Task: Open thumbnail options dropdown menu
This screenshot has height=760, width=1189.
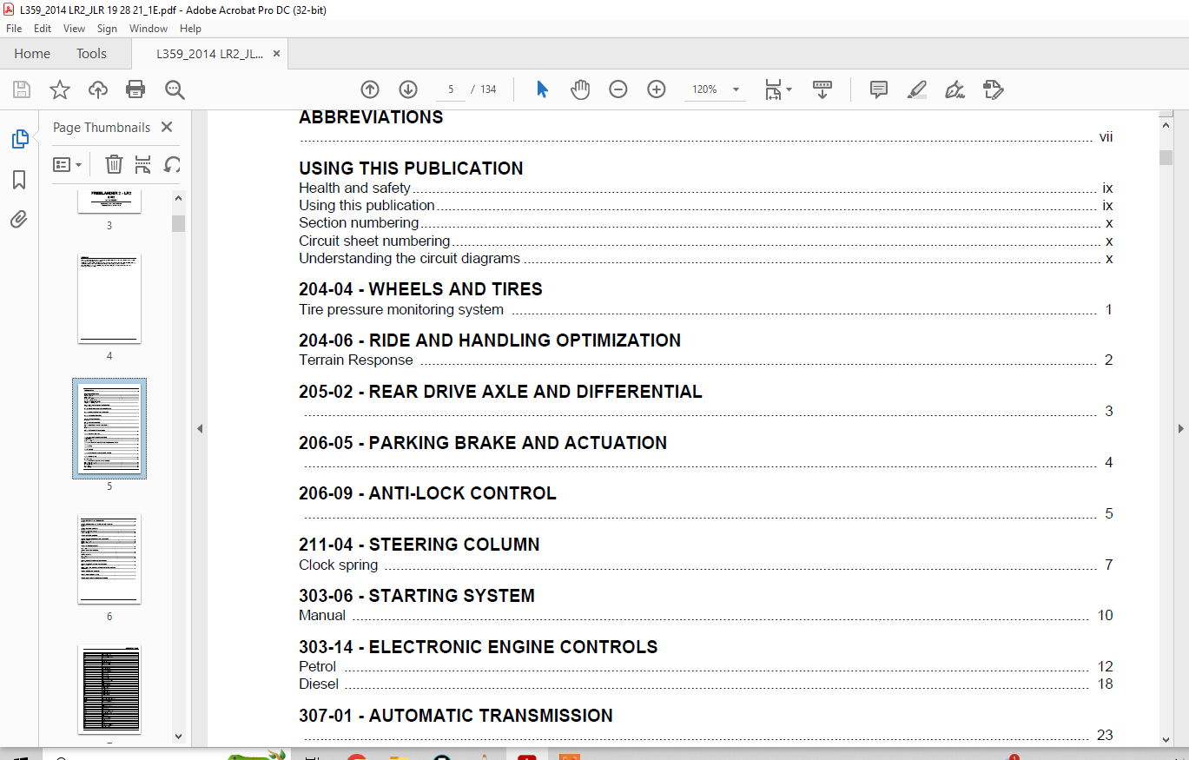Action: point(68,164)
